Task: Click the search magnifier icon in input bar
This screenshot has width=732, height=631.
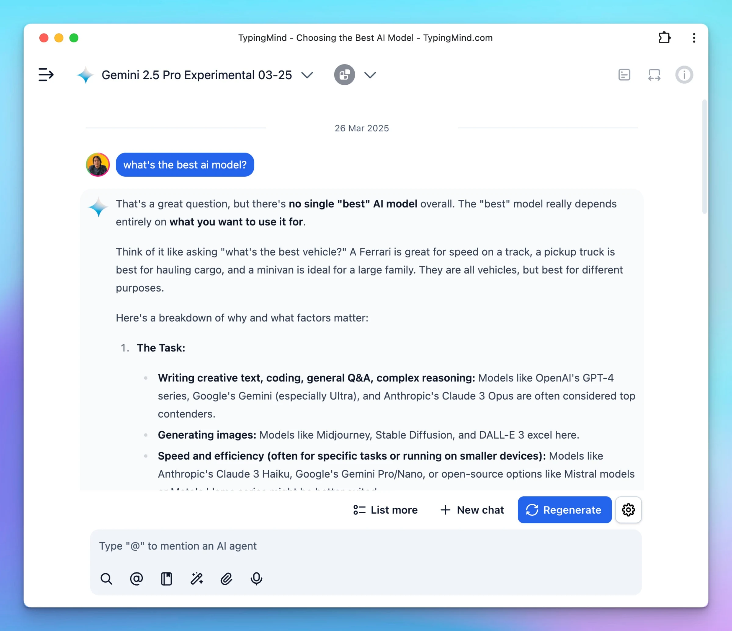Action: pos(106,579)
